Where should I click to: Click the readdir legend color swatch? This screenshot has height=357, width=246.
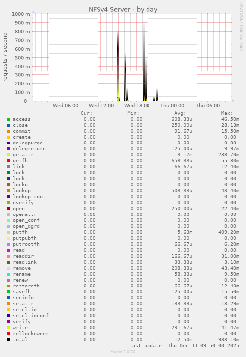[x=8, y=256]
